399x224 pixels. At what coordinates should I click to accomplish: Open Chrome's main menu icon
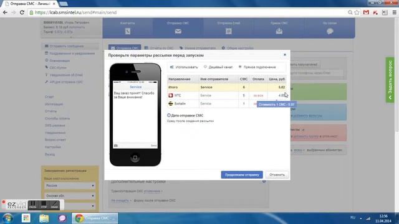(394, 12)
